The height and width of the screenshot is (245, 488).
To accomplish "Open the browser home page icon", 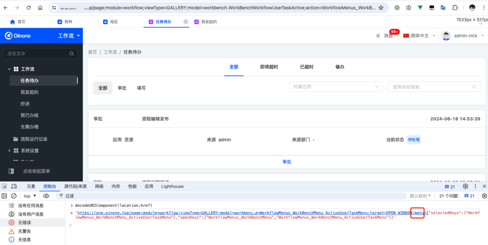I will [40, 8].
